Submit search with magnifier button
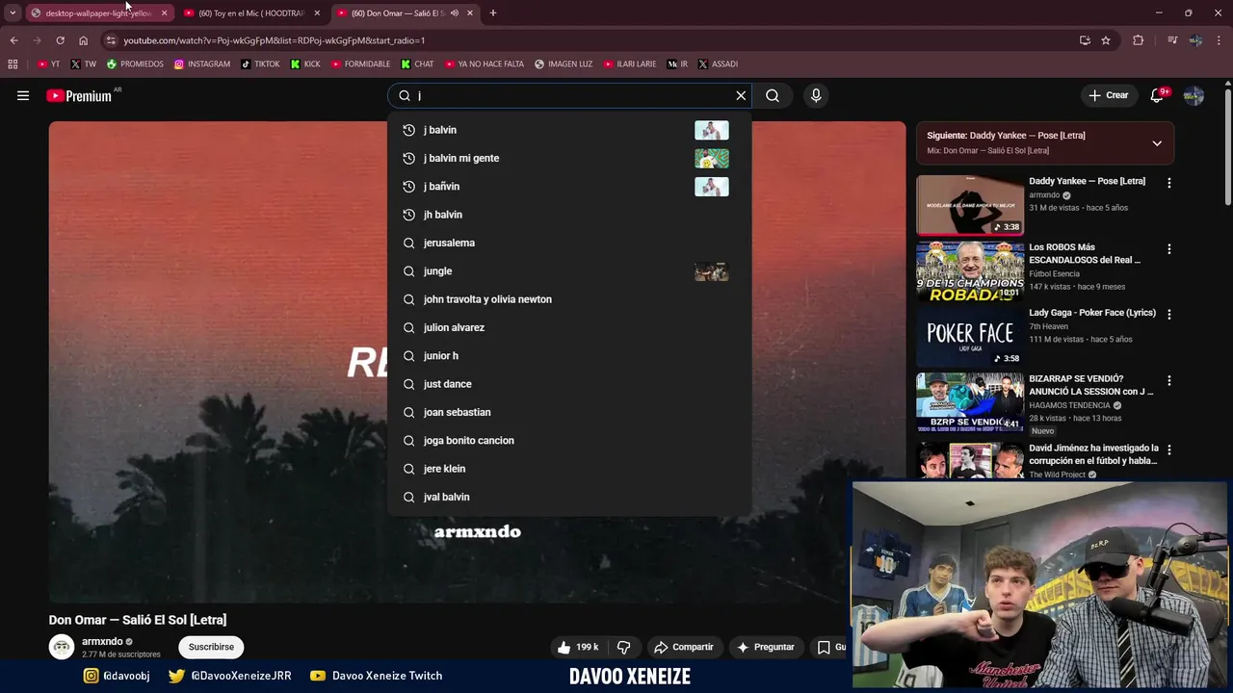 [773, 95]
